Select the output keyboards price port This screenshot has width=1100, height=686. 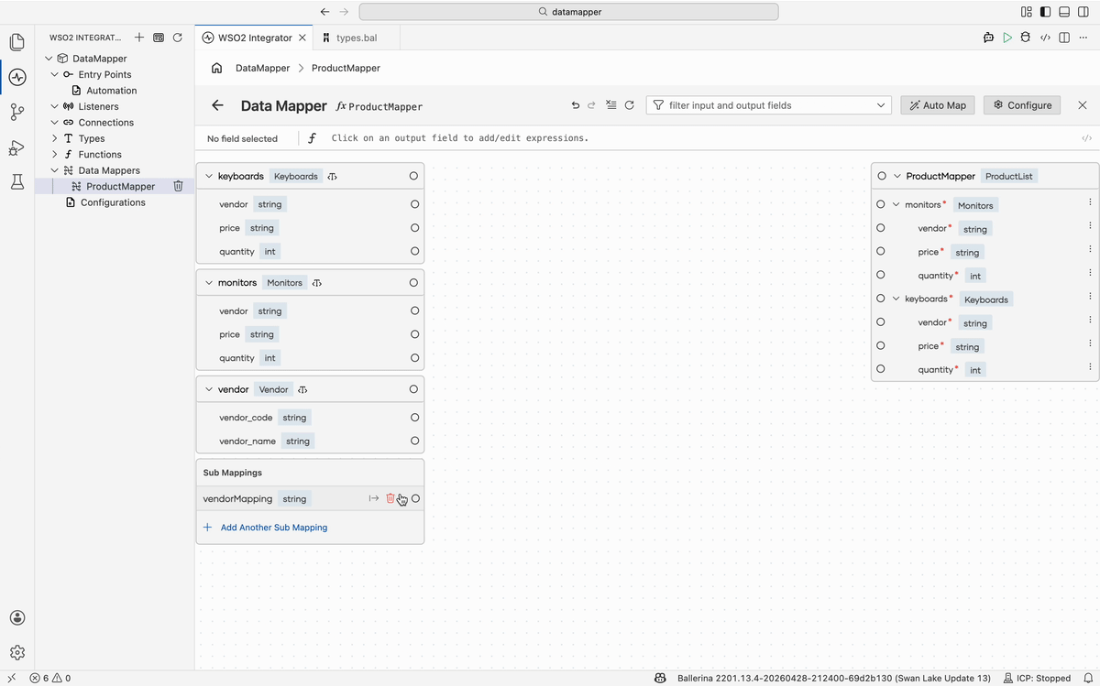[881, 345]
